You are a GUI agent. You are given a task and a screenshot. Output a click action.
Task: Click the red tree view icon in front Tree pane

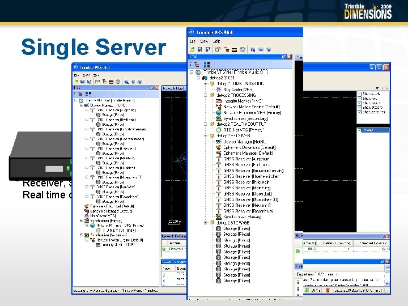[x=197, y=64]
